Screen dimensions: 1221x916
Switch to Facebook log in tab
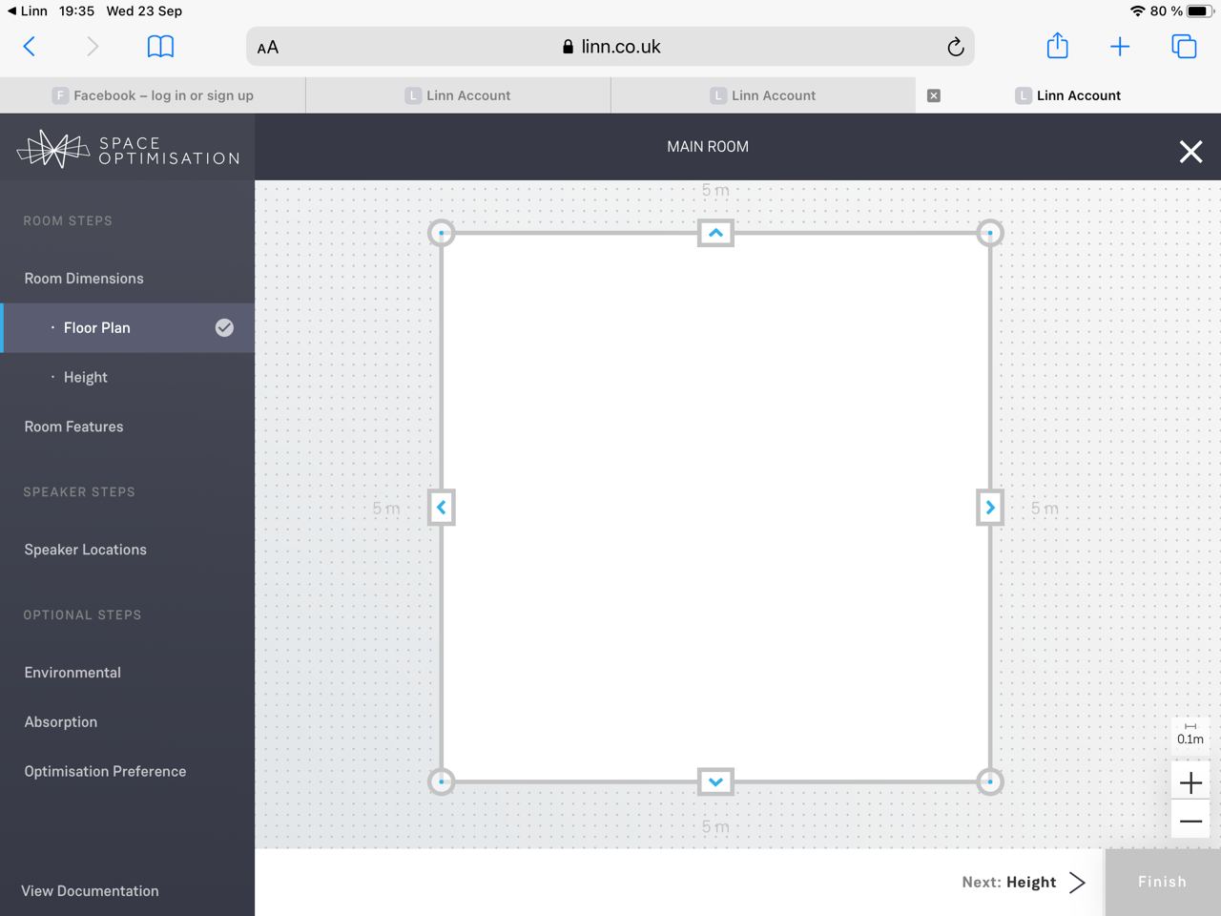coord(153,95)
